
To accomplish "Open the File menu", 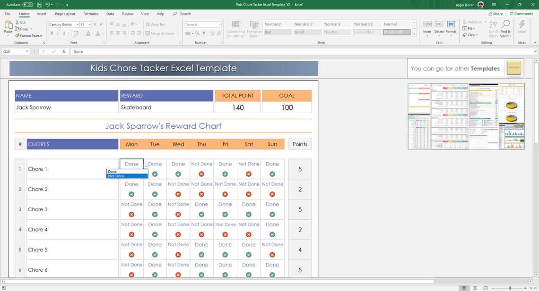I will pyautogui.click(x=7, y=14).
